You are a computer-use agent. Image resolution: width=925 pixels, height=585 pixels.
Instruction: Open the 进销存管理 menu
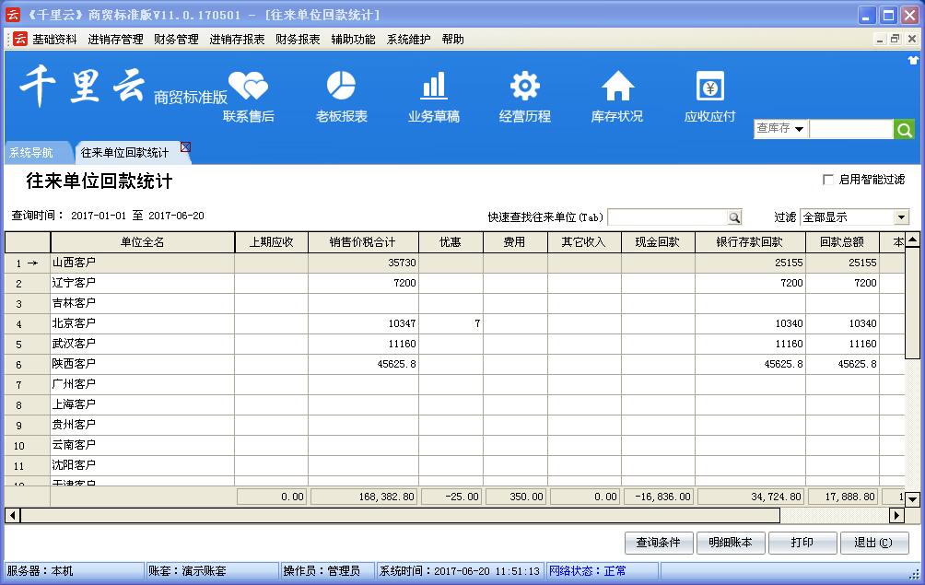(116, 40)
